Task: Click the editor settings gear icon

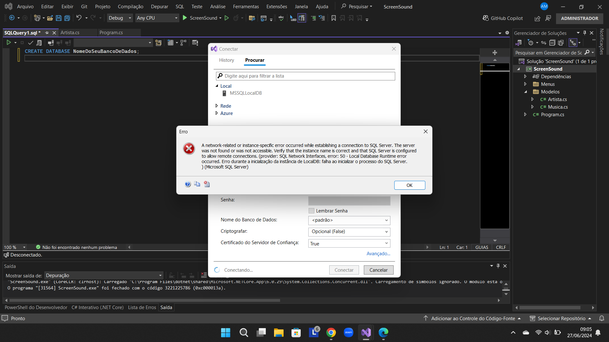Action: click(507, 33)
